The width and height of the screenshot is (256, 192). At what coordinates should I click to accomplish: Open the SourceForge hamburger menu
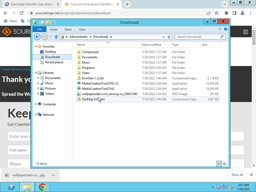[245, 32]
